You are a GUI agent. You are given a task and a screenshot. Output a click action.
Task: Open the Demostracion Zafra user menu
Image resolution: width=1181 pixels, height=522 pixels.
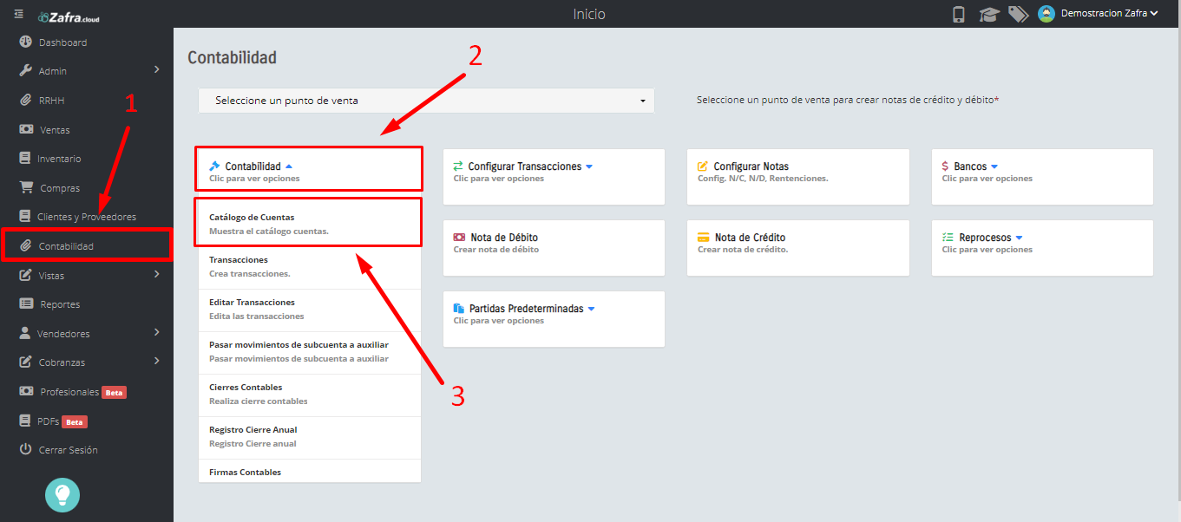1110,14
